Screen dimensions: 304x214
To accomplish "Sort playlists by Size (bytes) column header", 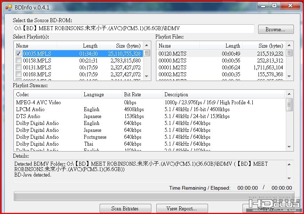I will 121,46.
